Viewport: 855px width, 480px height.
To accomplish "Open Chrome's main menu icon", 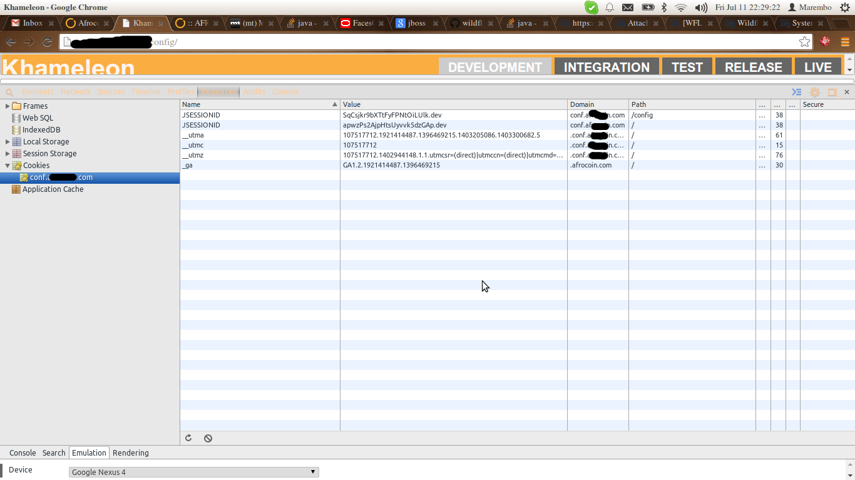I will 844,42.
